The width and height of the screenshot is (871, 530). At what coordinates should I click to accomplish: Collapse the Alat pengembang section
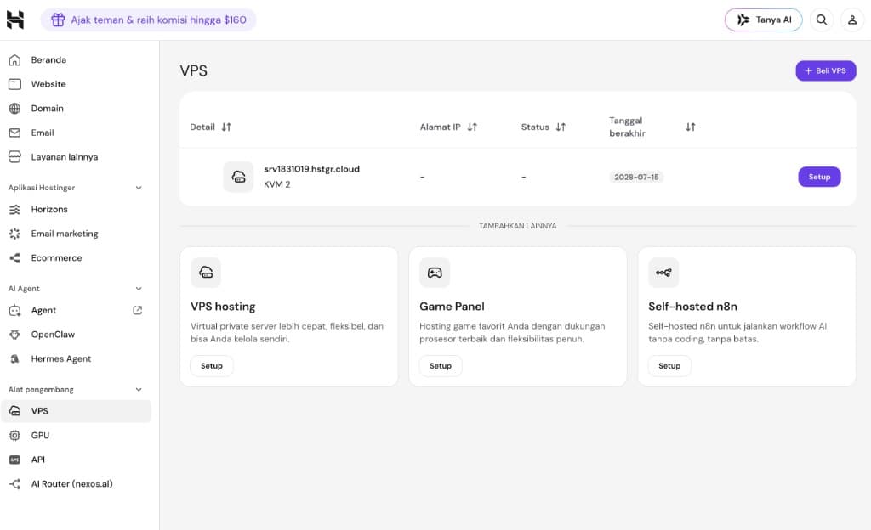(x=139, y=390)
